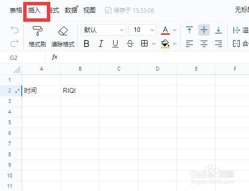Click the select-all corner triangle

pyautogui.click(x=17, y=69)
